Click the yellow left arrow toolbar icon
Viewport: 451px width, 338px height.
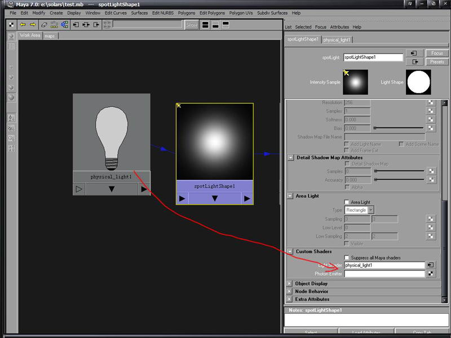point(23,25)
